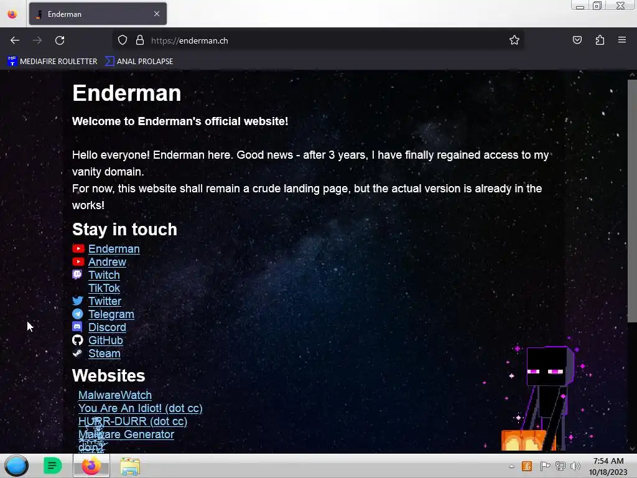Open MEDIAFIRE ROULETTER bookmark
Image resolution: width=637 pixels, height=478 pixels.
click(52, 62)
